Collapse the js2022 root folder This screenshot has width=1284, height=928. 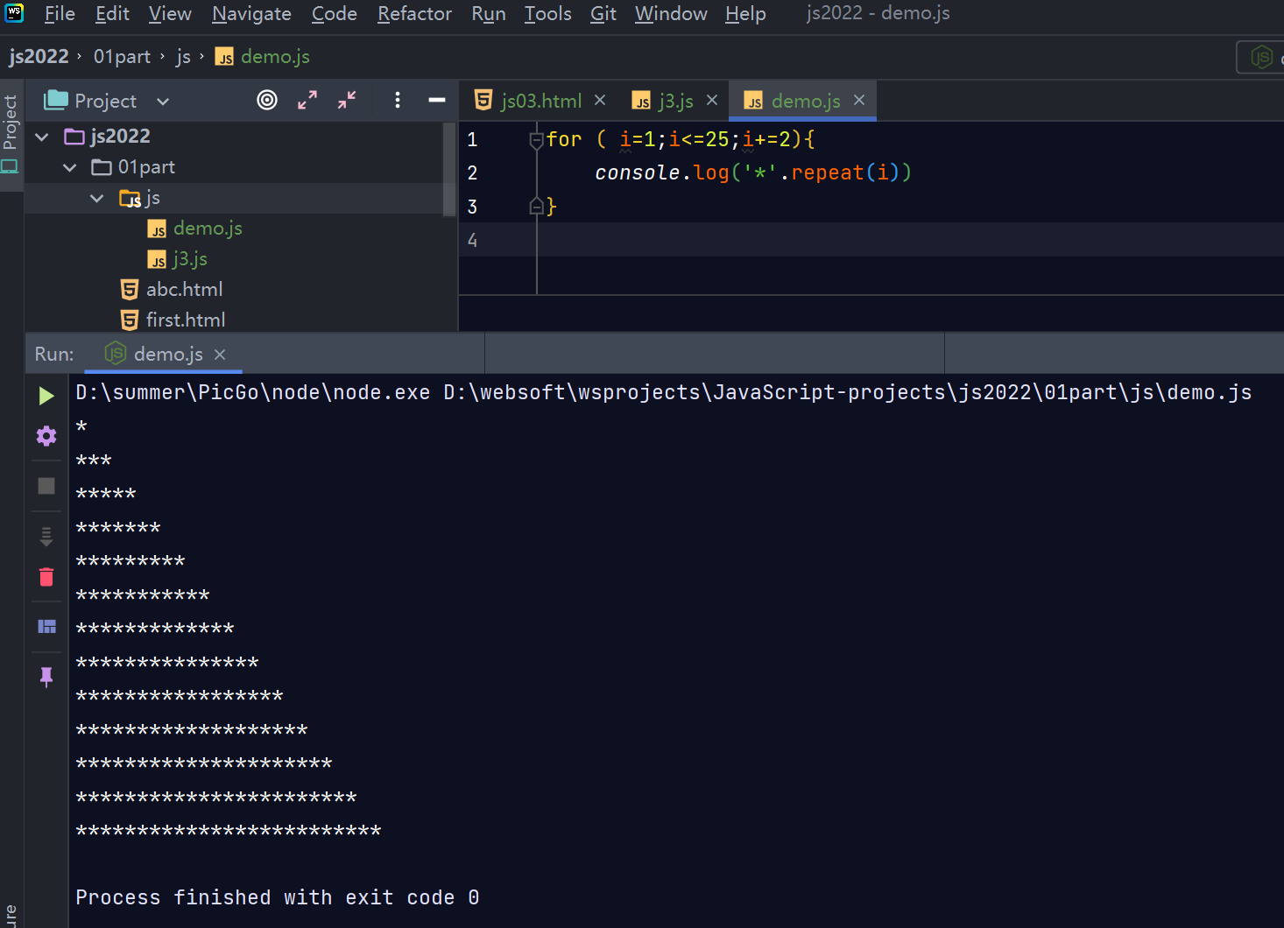click(x=41, y=137)
